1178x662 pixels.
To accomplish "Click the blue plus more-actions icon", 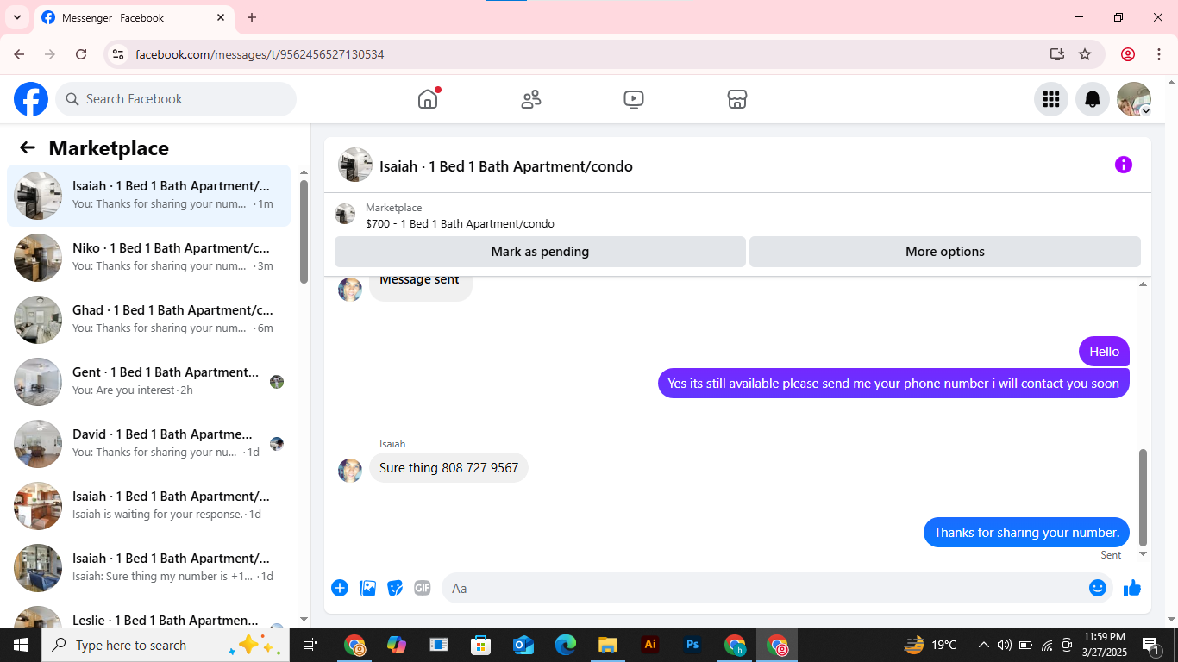I will (340, 588).
